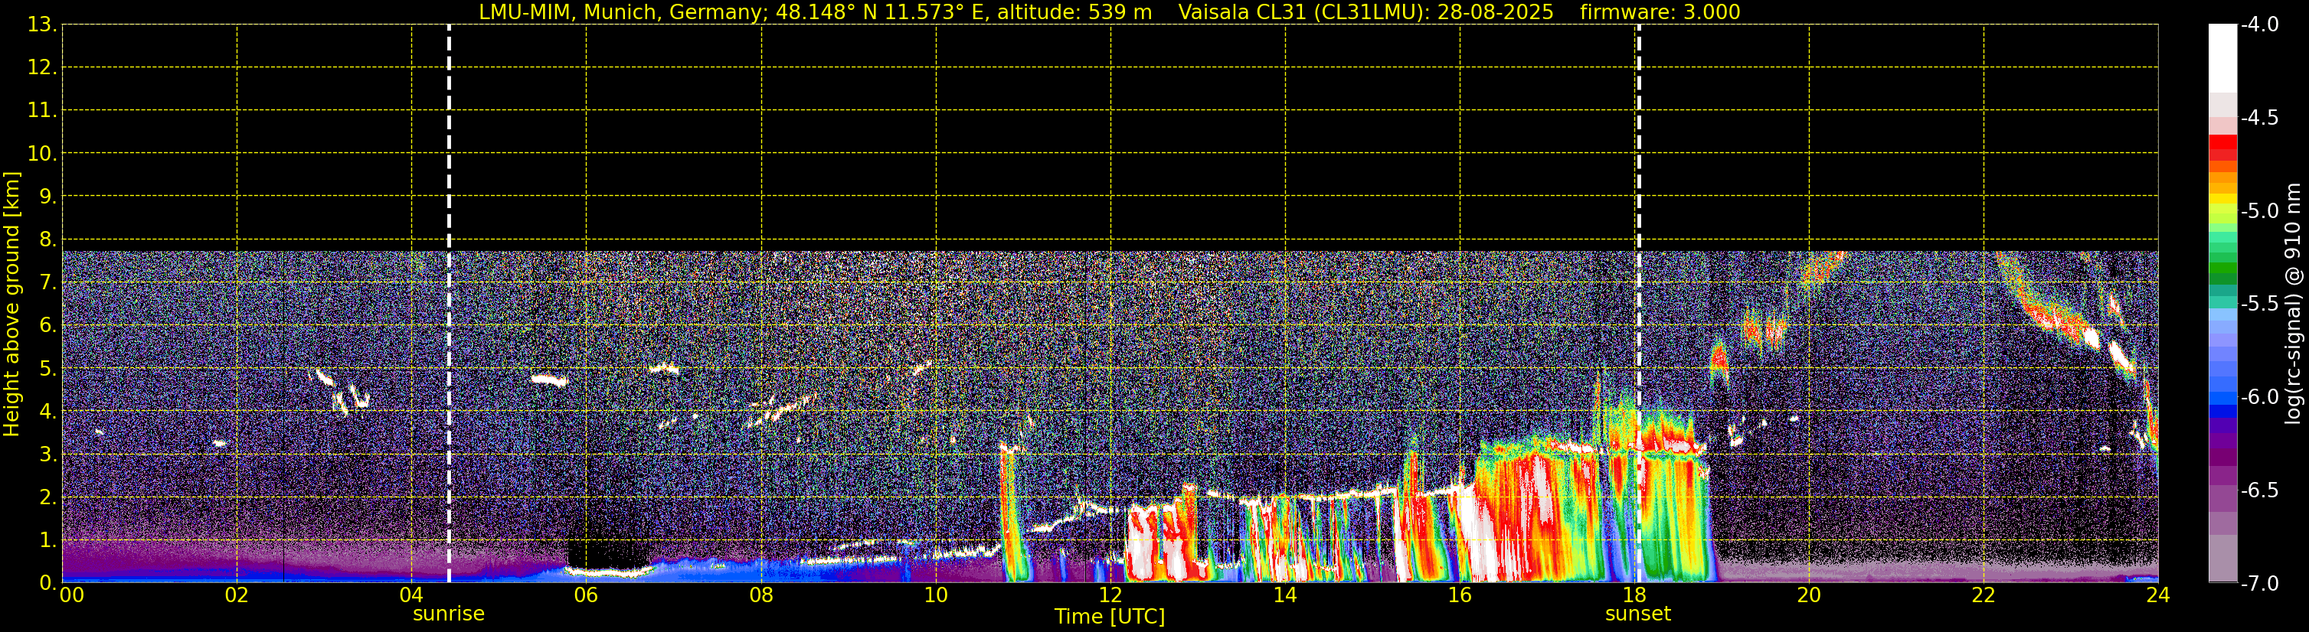The height and width of the screenshot is (632, 2309).
Task: Select the Height above ground [km] axis label
Action: click(x=11, y=305)
